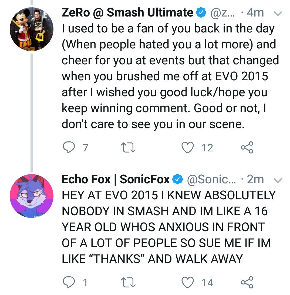
Task: Share ZeRo's tweet
Action: 247,147
